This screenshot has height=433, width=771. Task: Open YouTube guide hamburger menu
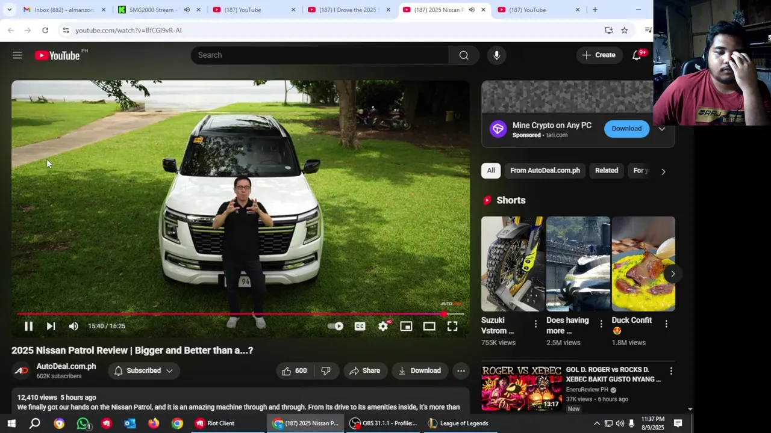pyautogui.click(x=17, y=55)
